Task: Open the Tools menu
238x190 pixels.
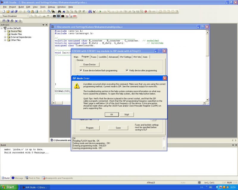Action: 43,7
